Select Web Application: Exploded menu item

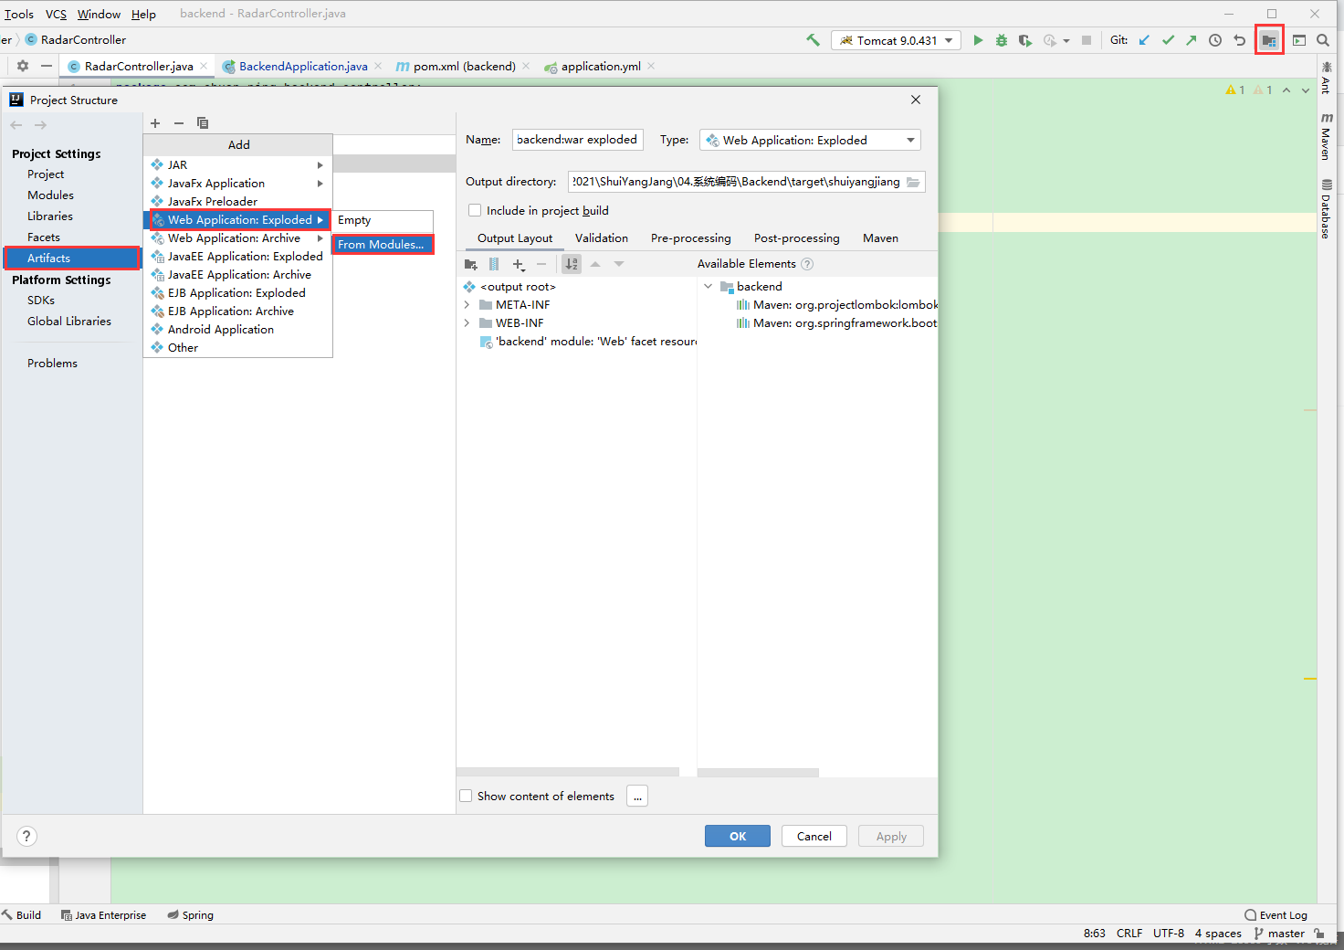point(238,220)
